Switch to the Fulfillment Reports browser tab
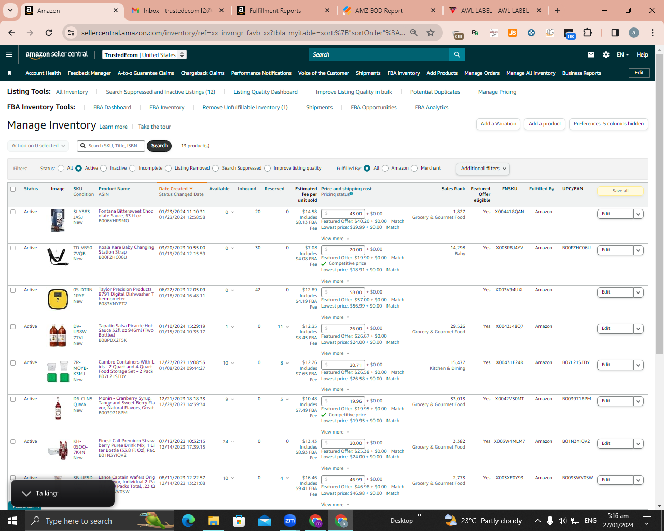The width and height of the screenshot is (664, 531). click(283, 10)
